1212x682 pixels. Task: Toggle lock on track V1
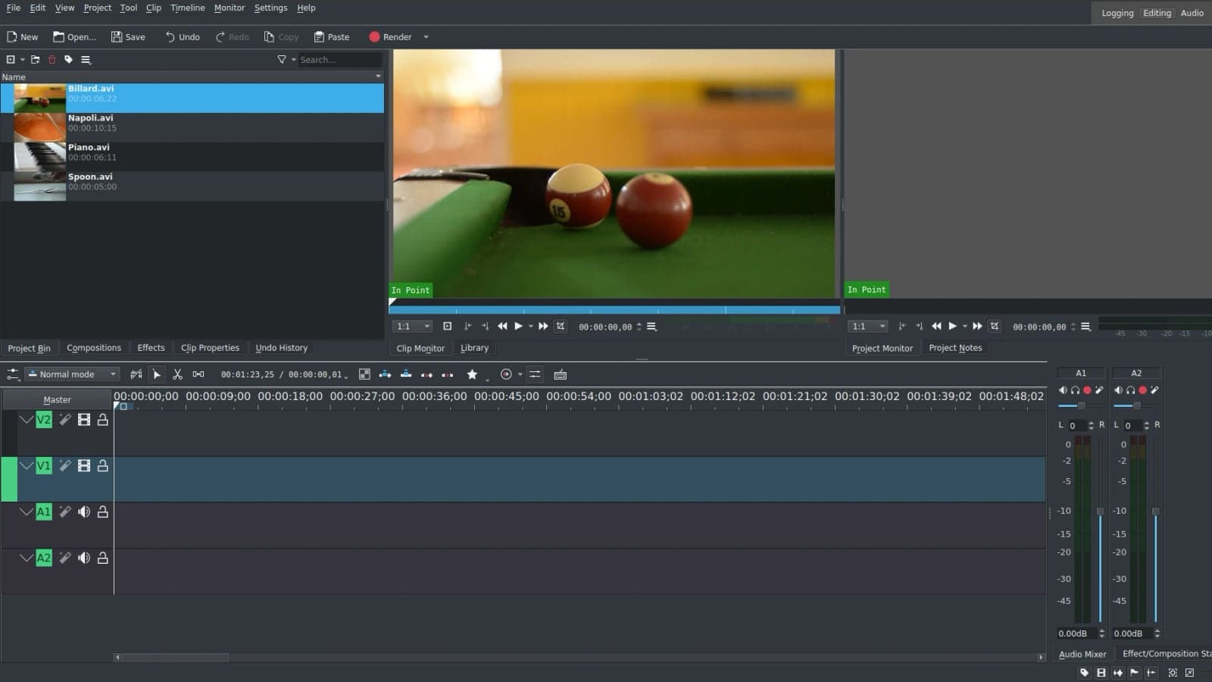tap(103, 466)
